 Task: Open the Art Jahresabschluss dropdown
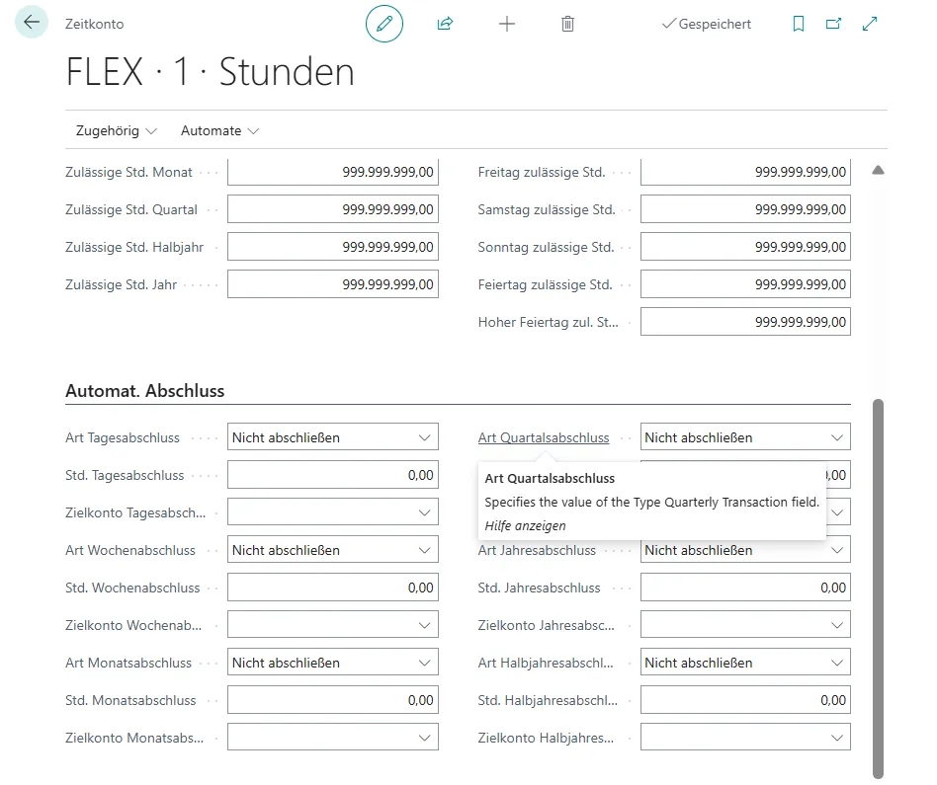pos(836,549)
